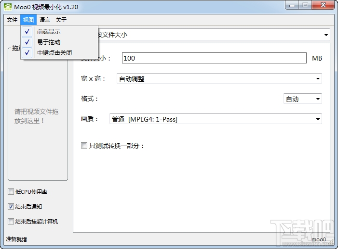The image size is (338, 249).
Task: Enable the 只测试转换一部分 checkbox
Action: pos(84,146)
